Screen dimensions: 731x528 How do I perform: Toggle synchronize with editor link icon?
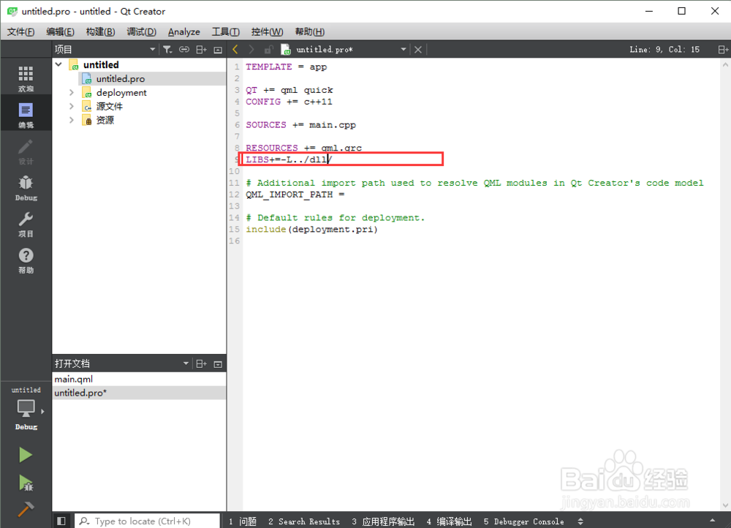pos(184,50)
